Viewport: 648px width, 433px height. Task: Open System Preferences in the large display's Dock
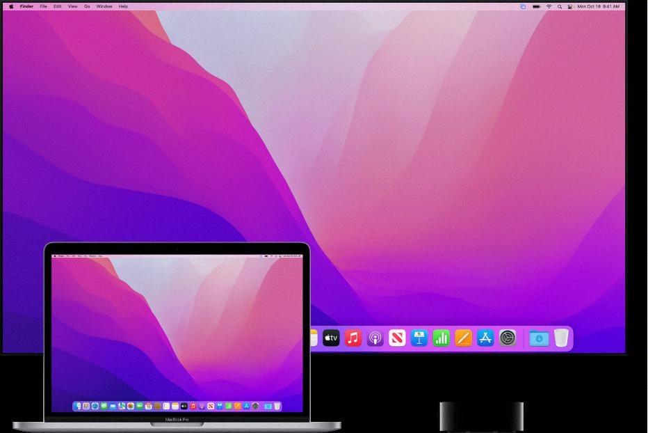(x=508, y=338)
